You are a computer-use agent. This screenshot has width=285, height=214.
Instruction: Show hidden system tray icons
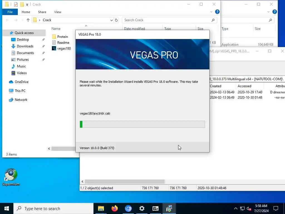pos(235,208)
